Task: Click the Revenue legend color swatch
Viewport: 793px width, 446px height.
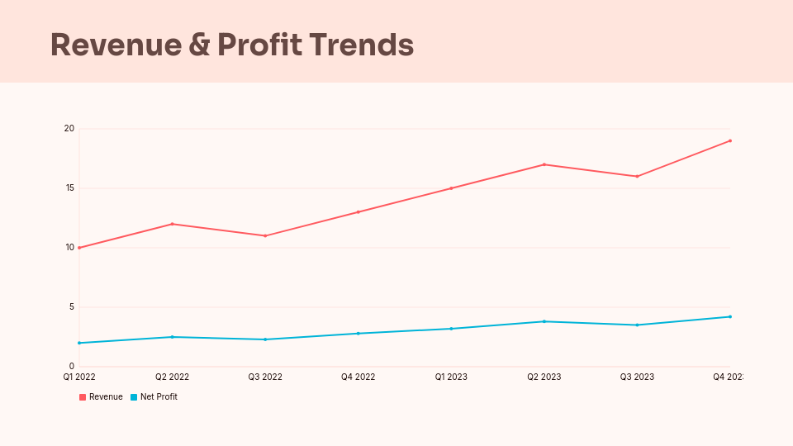Action: [83, 397]
